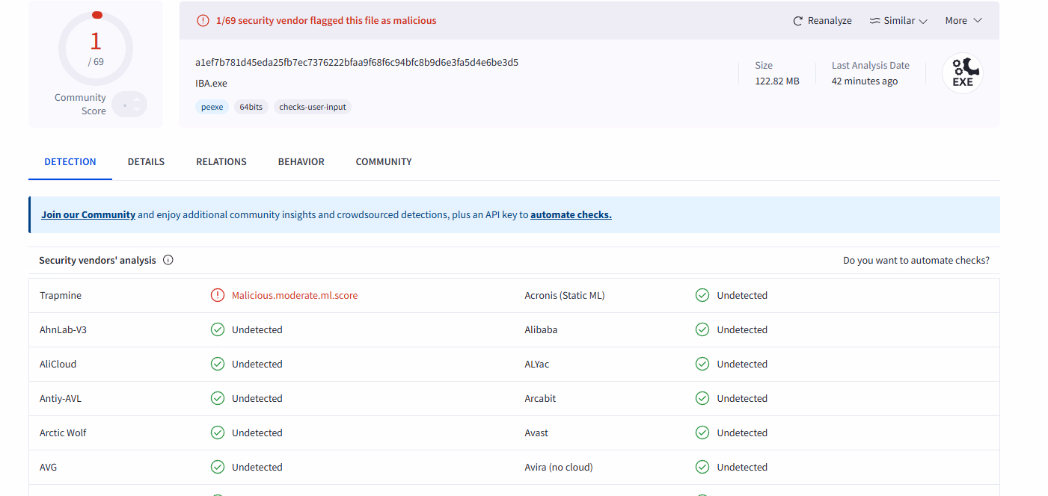Go to the COMMUNITY tab
The image size is (1048, 496).
(x=384, y=161)
